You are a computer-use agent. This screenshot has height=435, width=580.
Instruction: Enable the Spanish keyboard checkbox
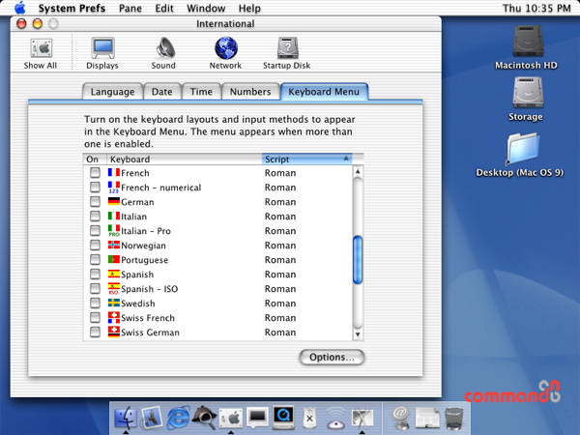(x=95, y=275)
